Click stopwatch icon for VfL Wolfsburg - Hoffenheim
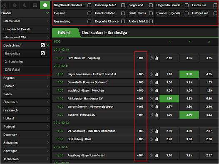 151,131
